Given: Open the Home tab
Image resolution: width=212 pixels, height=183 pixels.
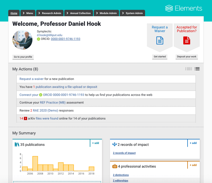Looking at the screenshot, I should [x=14, y=13].
